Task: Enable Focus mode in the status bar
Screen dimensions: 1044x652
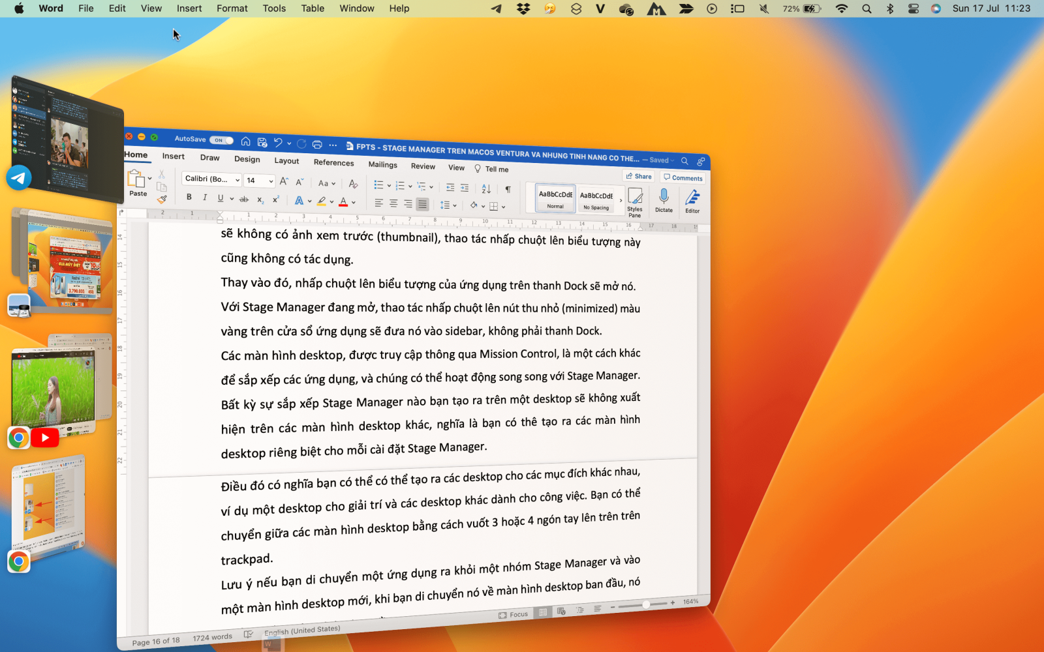Action: [x=514, y=614]
